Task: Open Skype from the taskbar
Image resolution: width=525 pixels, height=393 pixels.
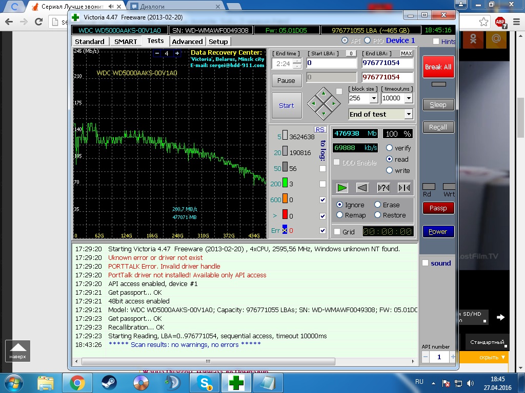Action: pos(204,383)
